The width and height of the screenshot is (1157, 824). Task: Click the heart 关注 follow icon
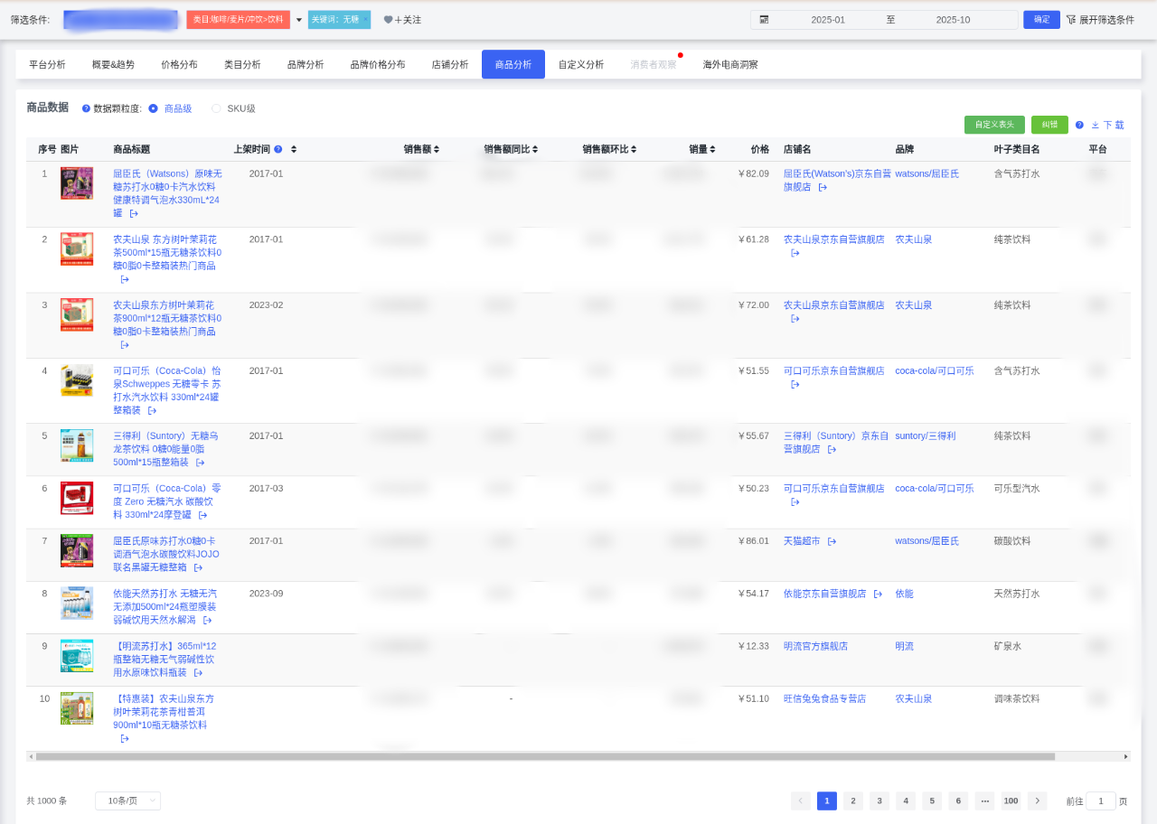[388, 20]
